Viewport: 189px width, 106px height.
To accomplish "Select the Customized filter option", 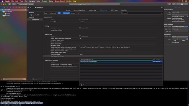I will point(53,13).
